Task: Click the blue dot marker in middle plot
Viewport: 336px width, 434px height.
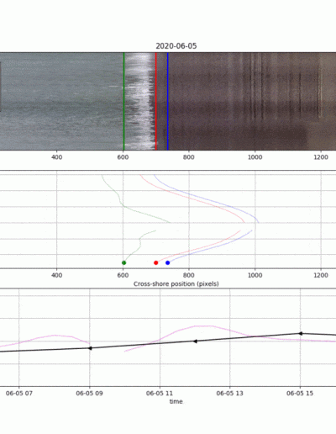Action: pyautogui.click(x=168, y=262)
